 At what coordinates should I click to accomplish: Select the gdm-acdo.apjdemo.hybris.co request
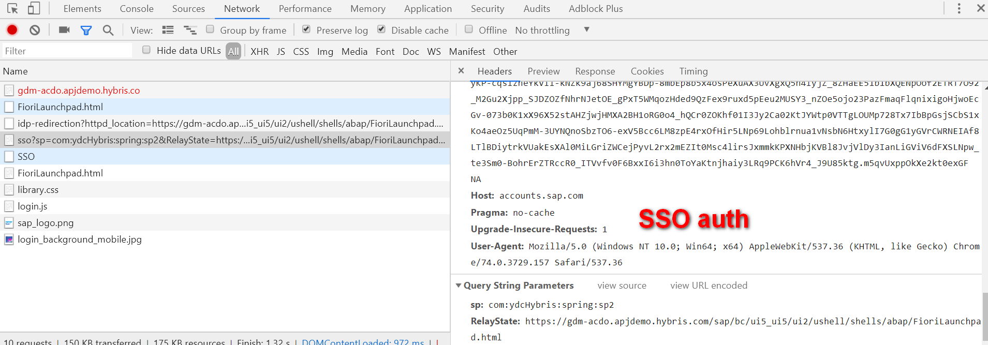225,91
